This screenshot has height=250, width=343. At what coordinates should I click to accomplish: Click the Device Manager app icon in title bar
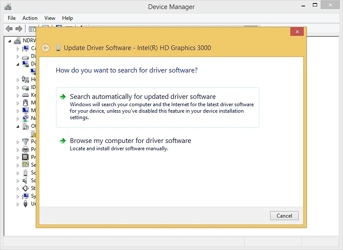8,6
